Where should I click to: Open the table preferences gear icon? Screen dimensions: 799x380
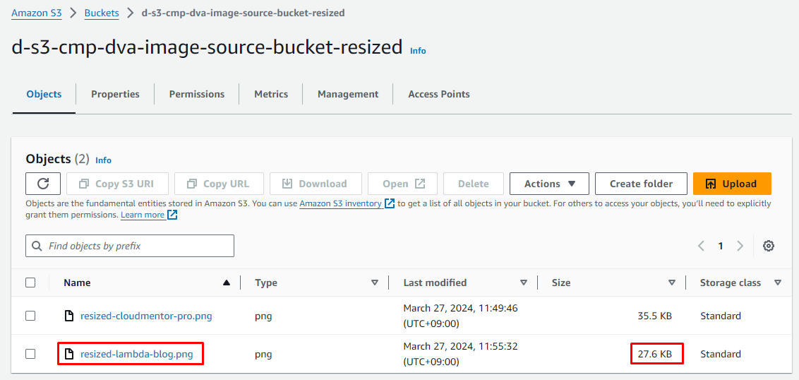pos(769,246)
